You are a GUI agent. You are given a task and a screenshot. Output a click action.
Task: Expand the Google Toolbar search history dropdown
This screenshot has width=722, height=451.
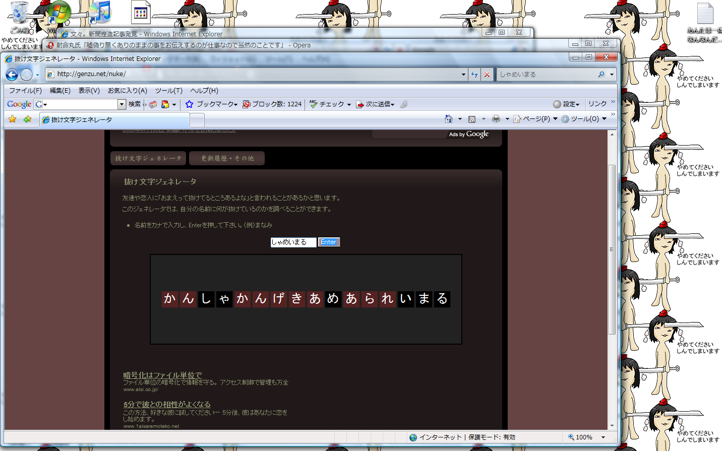(122, 104)
